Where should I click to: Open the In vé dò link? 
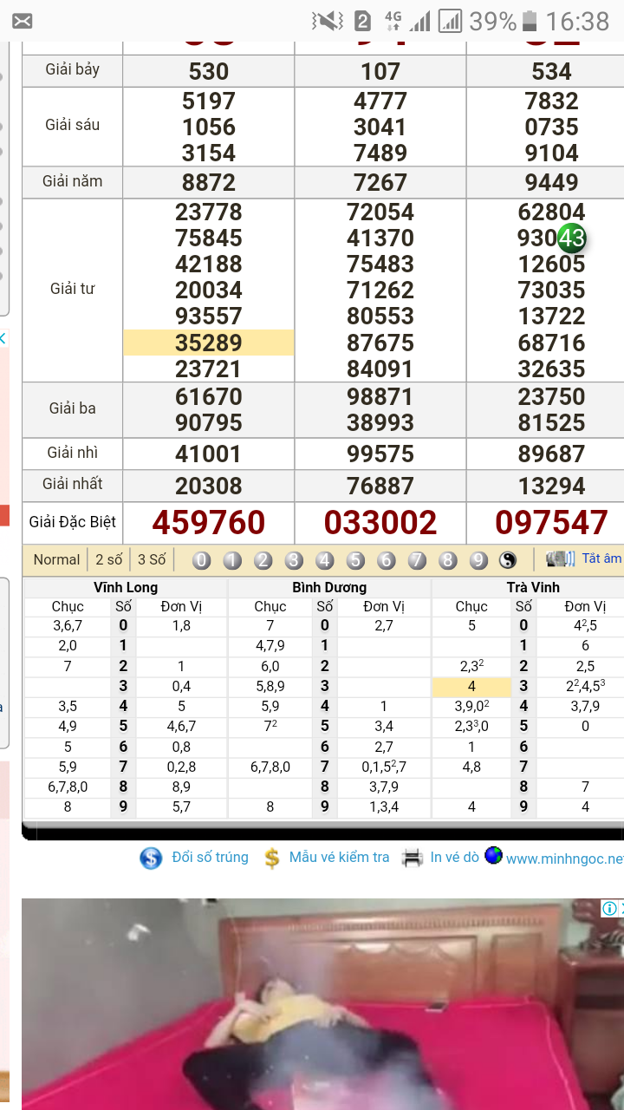[x=454, y=857]
